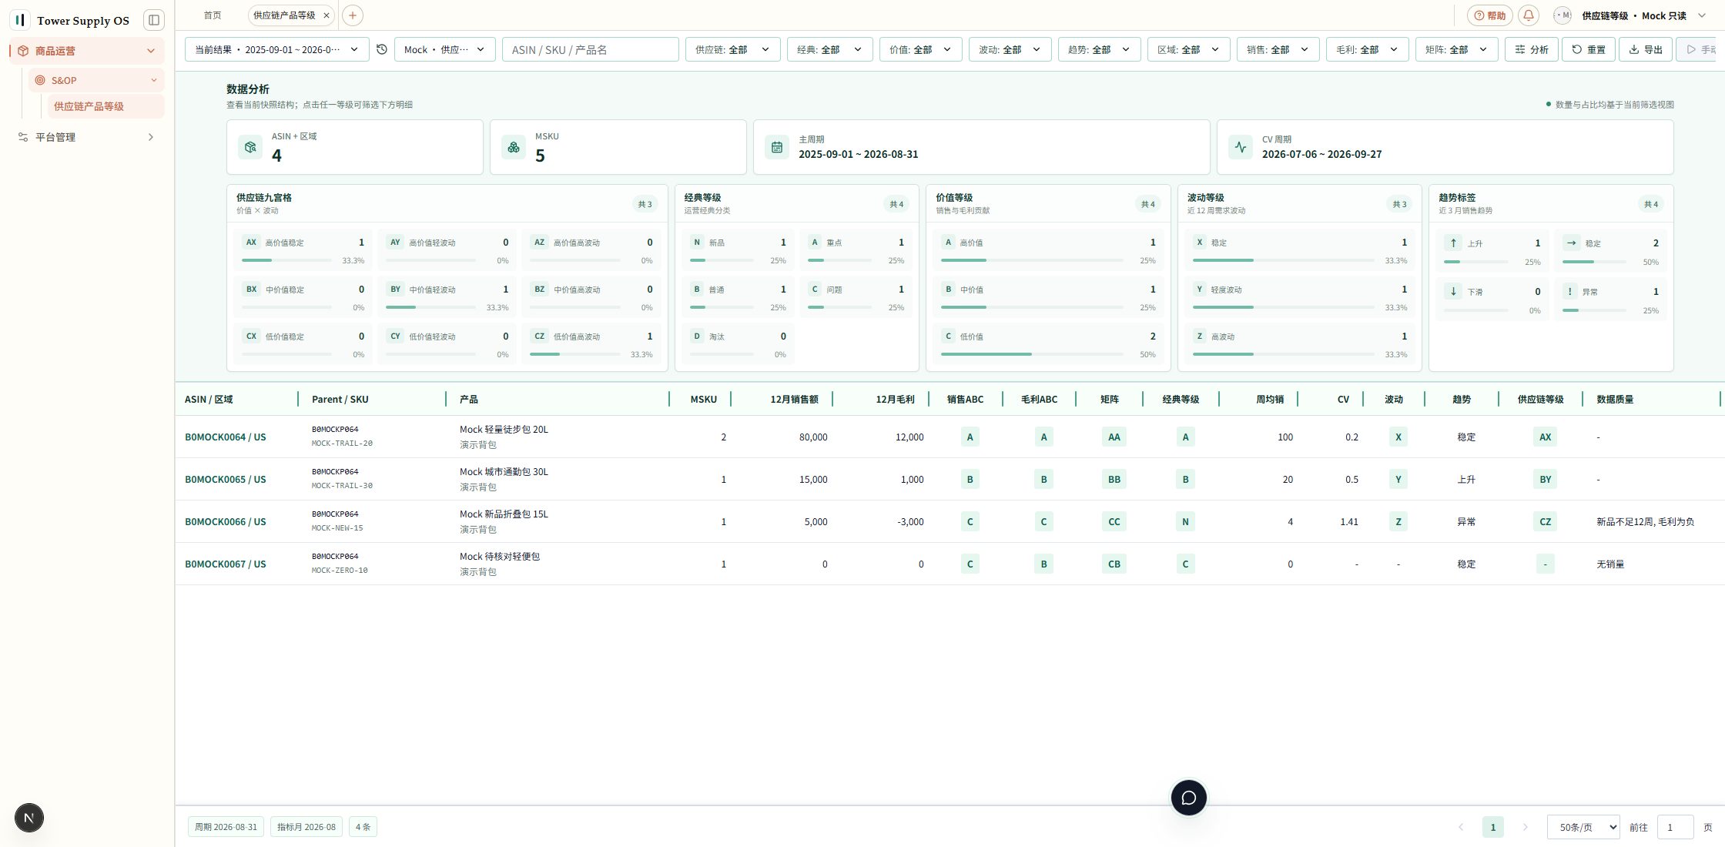Viewport: 1725px width, 847px height.
Task: Open B0MOCK0064 / US link
Action: click(225, 437)
